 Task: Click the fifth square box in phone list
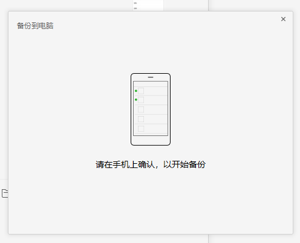pos(141,129)
